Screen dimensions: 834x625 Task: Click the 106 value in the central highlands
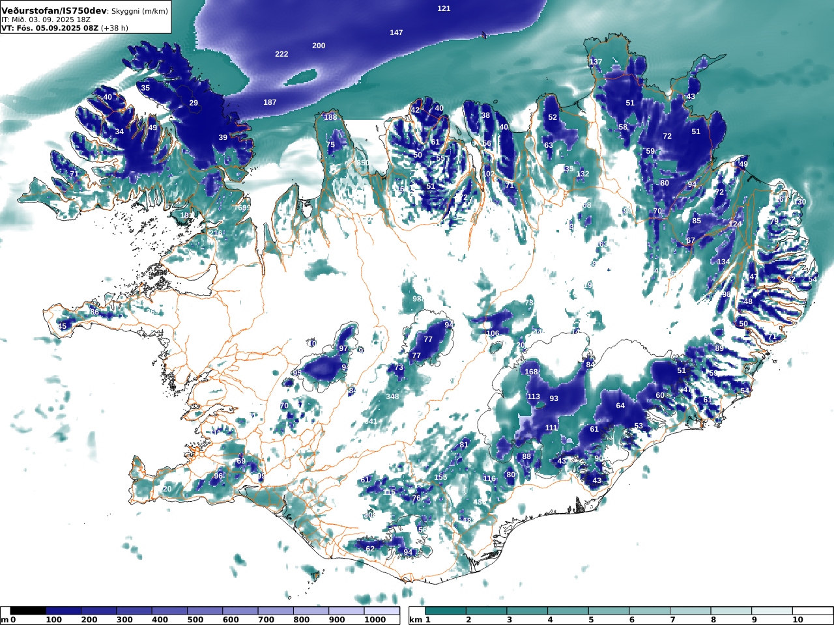[x=493, y=333]
